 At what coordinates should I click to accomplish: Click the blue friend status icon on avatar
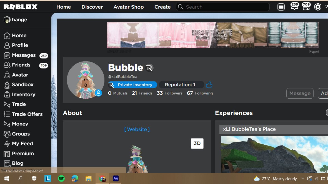(x=98, y=93)
